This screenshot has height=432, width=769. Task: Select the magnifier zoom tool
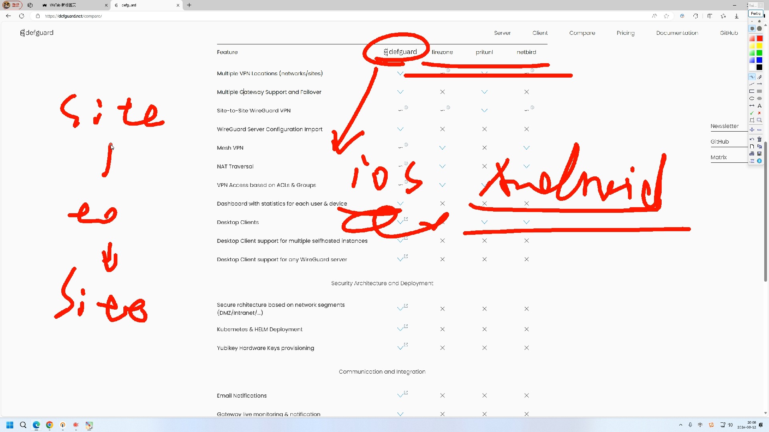(759, 120)
